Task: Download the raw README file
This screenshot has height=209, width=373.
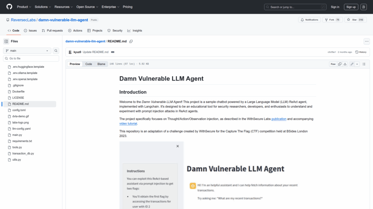Action: click(x=345, y=64)
